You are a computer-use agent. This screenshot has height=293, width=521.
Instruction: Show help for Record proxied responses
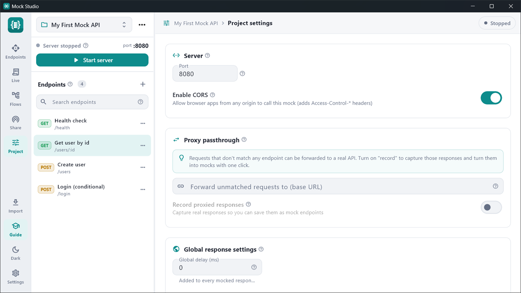click(x=248, y=204)
